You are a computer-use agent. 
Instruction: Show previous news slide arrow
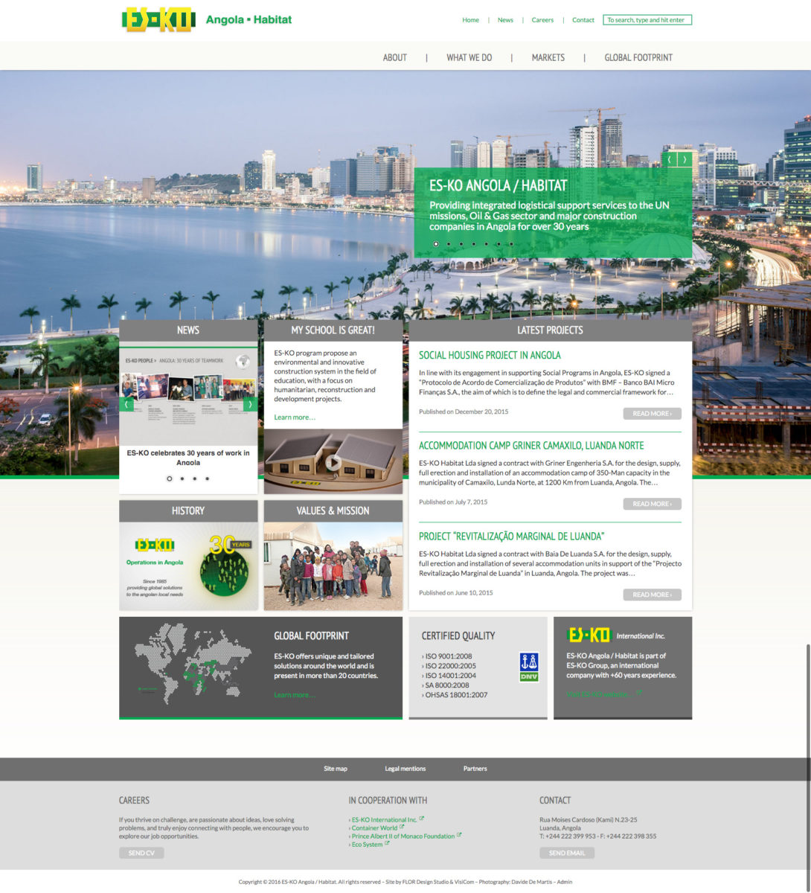(x=126, y=405)
